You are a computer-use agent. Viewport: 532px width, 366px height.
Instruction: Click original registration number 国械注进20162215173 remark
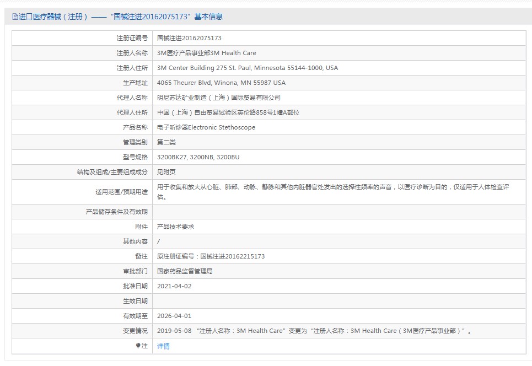(211, 256)
